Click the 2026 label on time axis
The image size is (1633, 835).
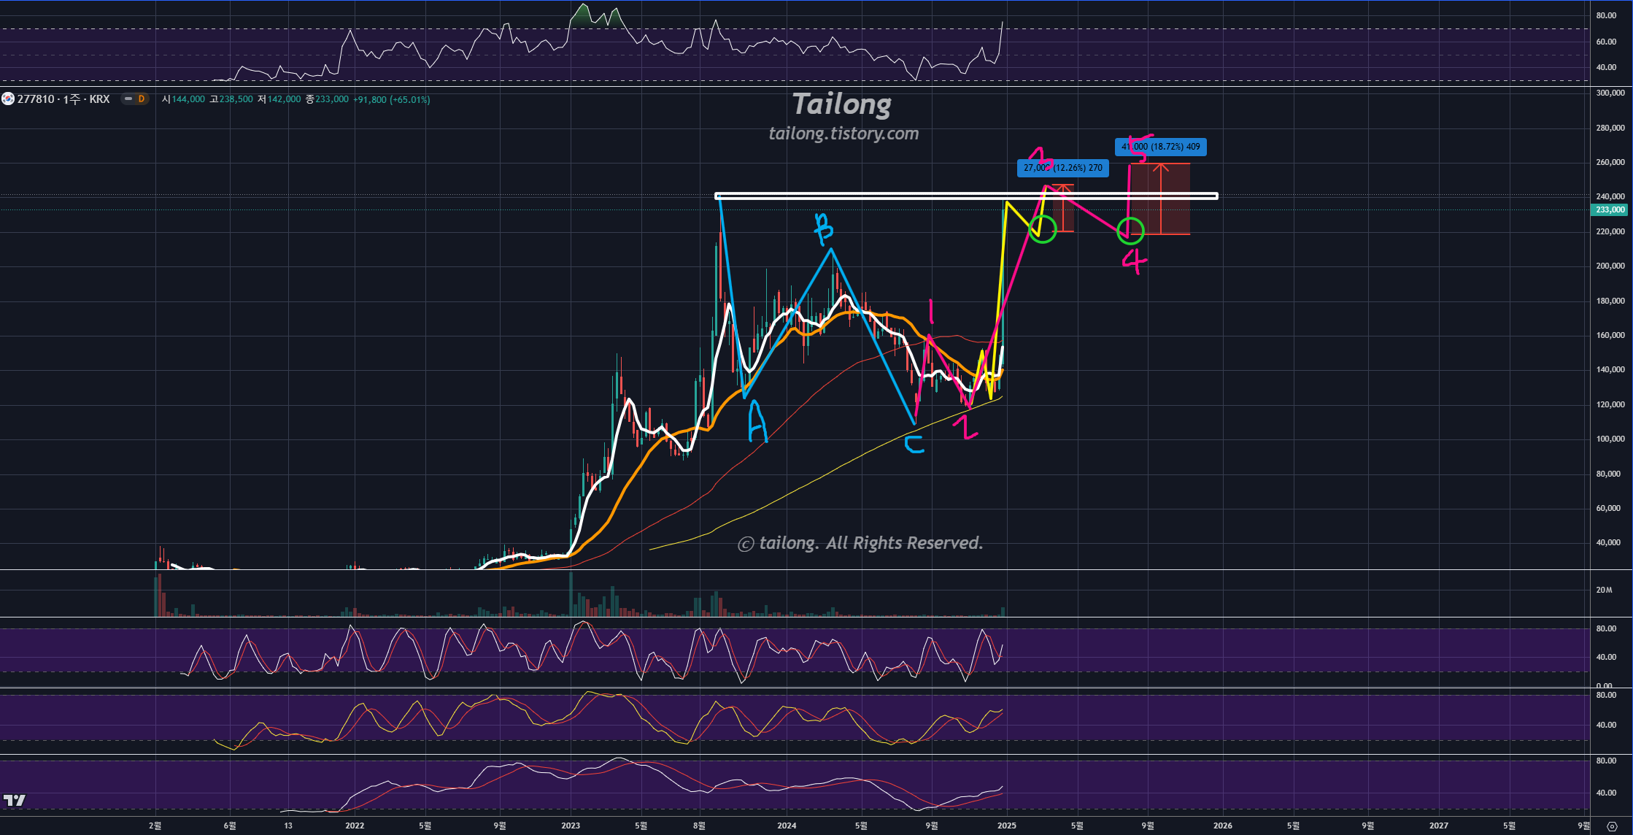[x=1222, y=826]
